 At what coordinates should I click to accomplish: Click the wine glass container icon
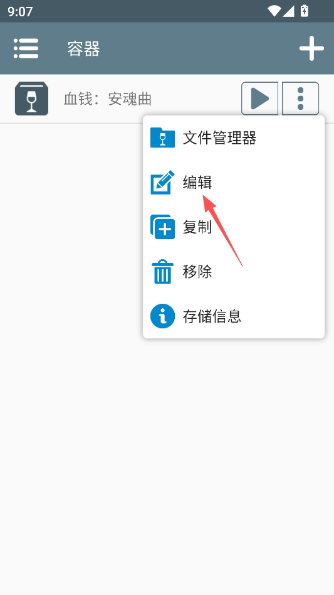31,99
